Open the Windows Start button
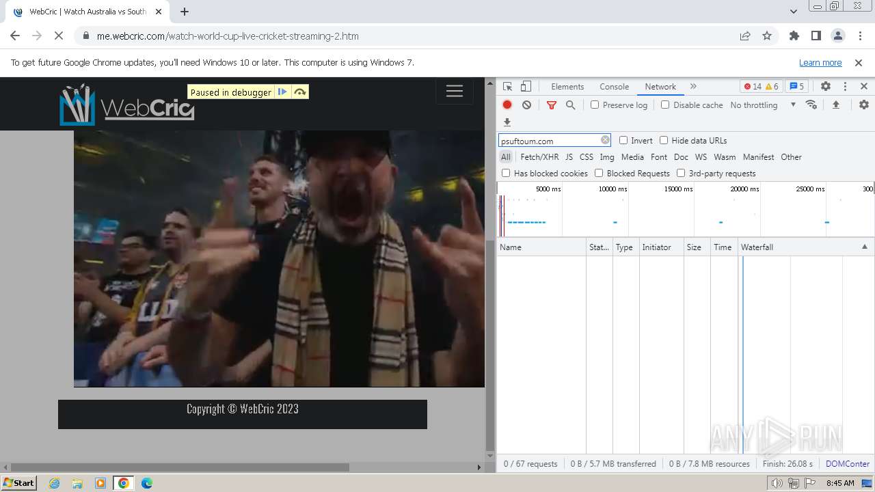The height and width of the screenshot is (492, 875). [x=18, y=482]
